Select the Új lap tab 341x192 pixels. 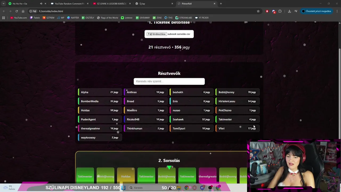[x=154, y=4]
